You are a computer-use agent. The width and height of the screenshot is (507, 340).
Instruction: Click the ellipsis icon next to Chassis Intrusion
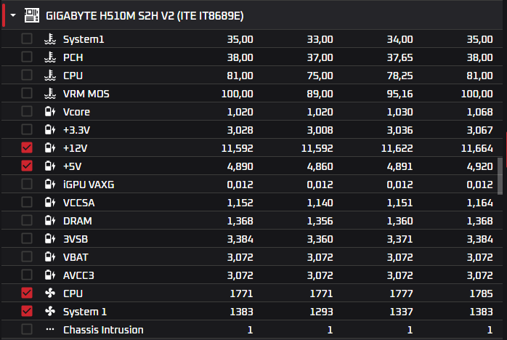(50, 329)
